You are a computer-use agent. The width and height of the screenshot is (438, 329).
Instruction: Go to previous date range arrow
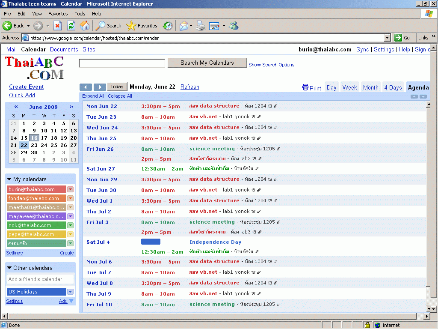pyautogui.click(x=86, y=87)
